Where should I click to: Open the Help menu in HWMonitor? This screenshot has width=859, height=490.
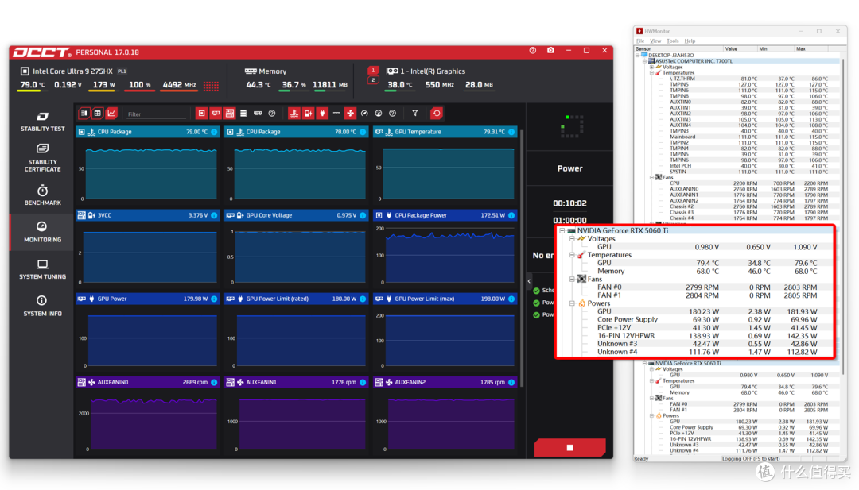point(690,41)
